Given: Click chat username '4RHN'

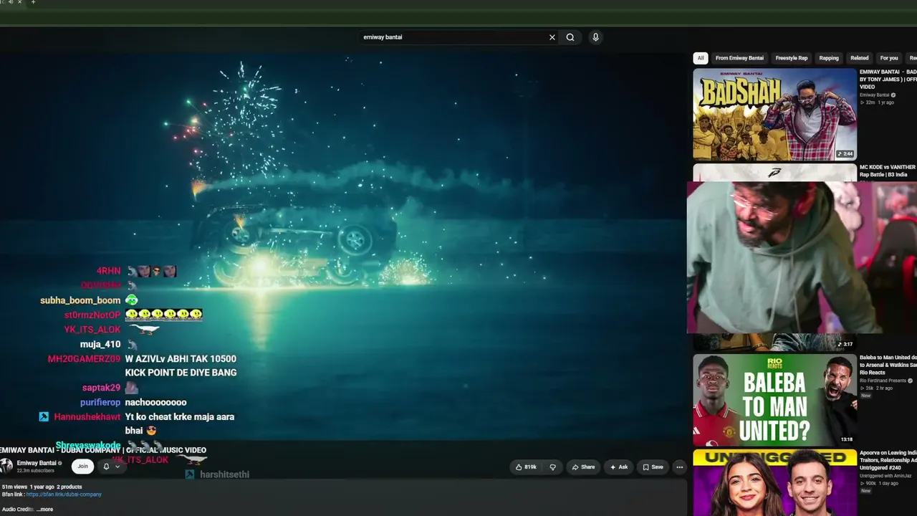Looking at the screenshot, I should click(109, 271).
